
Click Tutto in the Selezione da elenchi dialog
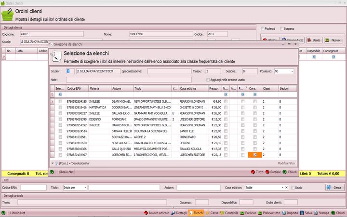(x=257, y=172)
